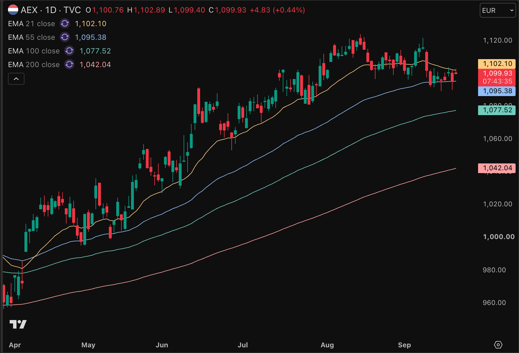Collapse the indicator legend with the chevron

click(x=16, y=79)
